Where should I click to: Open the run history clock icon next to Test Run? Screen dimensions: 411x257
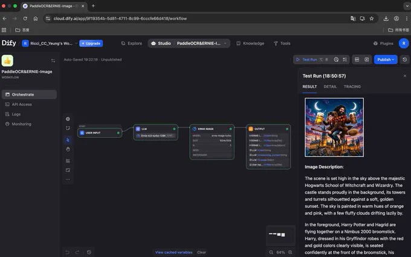coord(336,59)
